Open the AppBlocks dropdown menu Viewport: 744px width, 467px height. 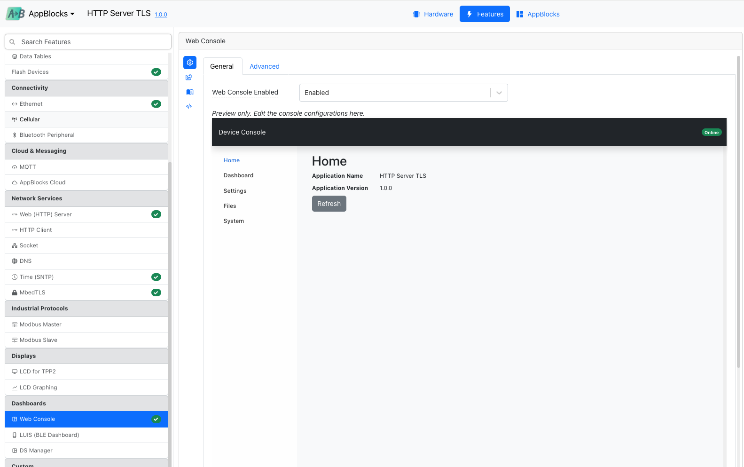tap(51, 14)
